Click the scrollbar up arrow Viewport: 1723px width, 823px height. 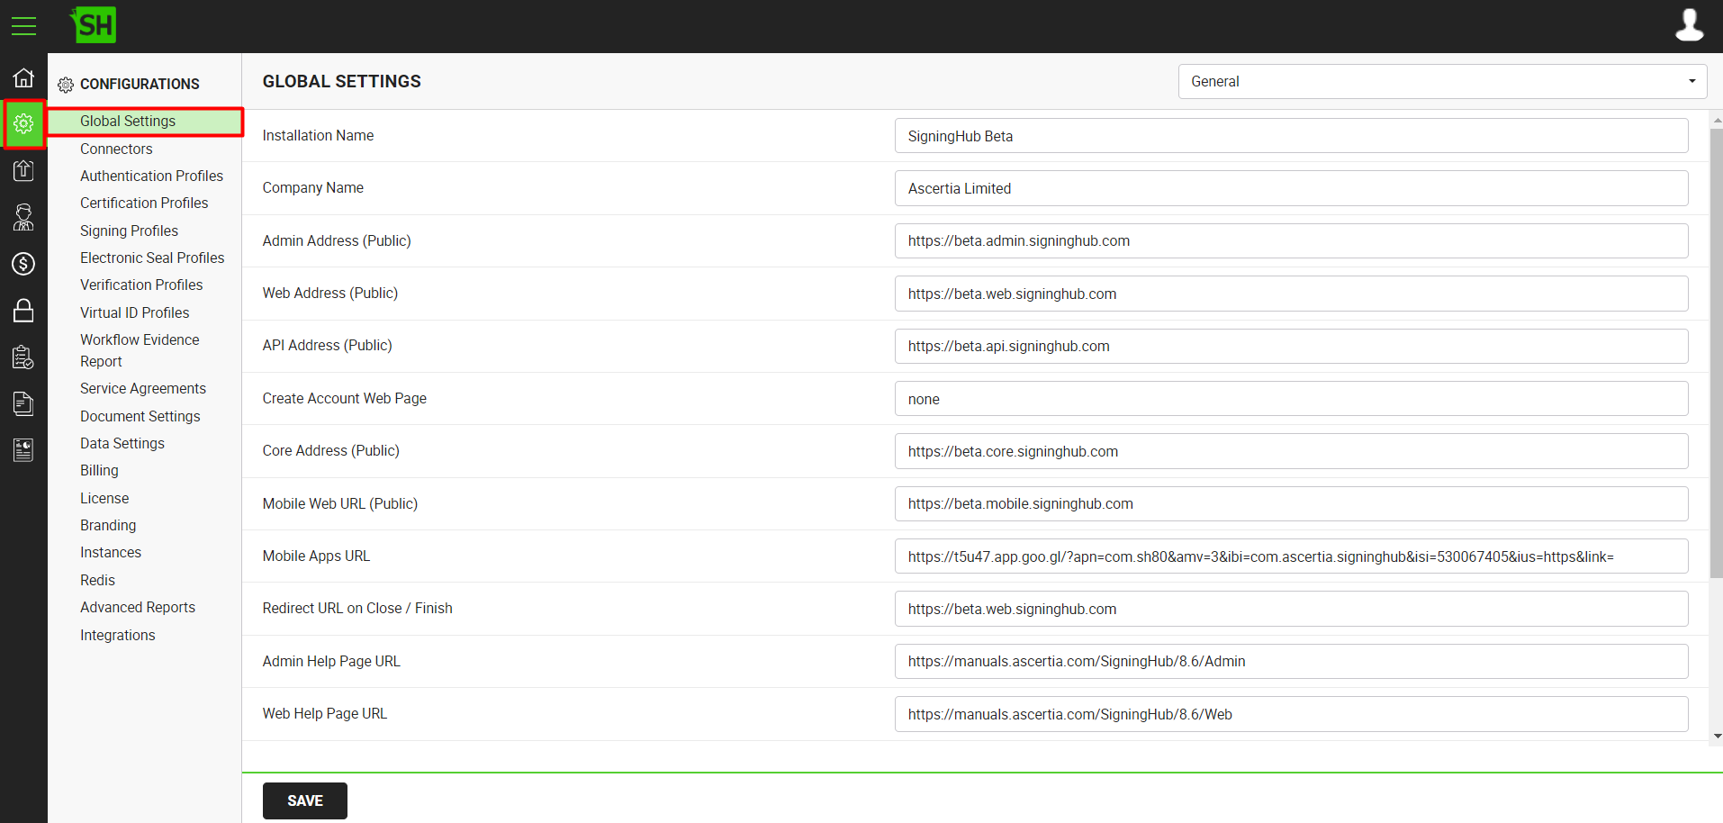pyautogui.click(x=1717, y=119)
